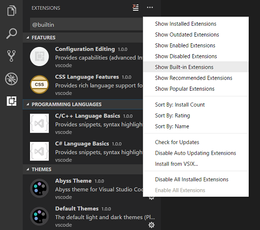The width and height of the screenshot is (260, 230).
Task: Open the CSS Language Features title
Action: click(x=87, y=77)
